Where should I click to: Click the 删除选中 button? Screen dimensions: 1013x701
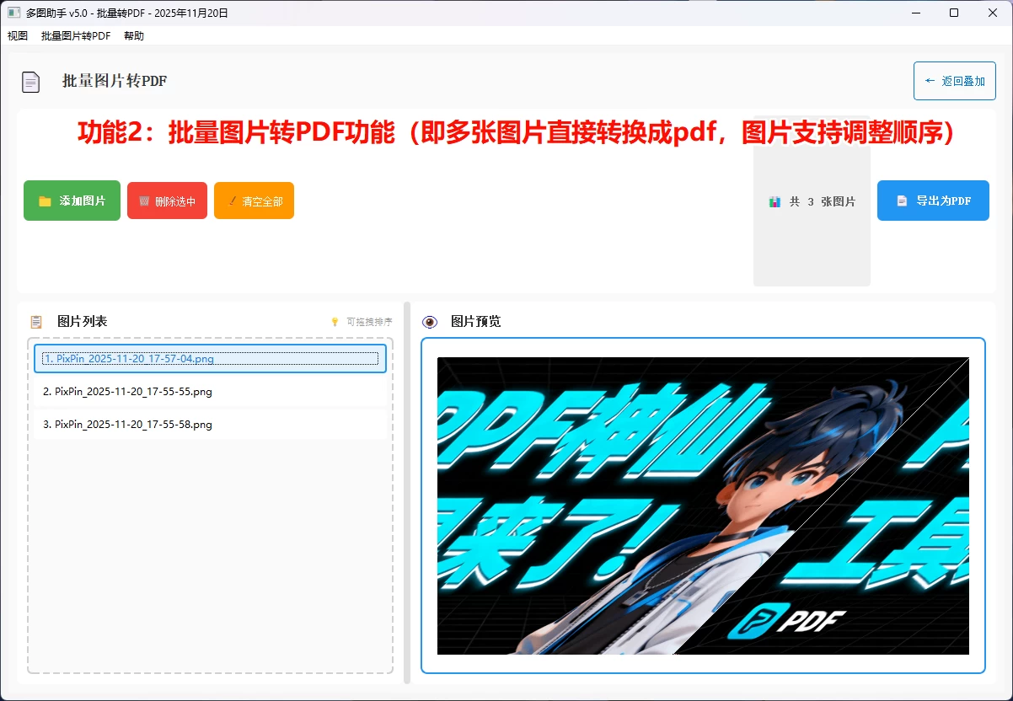[x=167, y=201]
